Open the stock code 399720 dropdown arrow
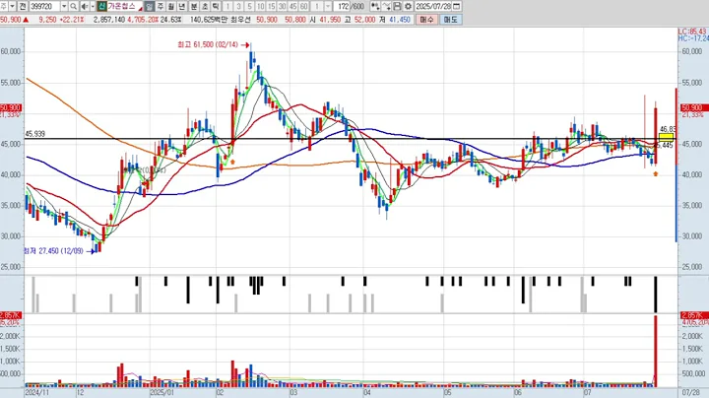Screen dimensions: 709x398 coord(64,6)
